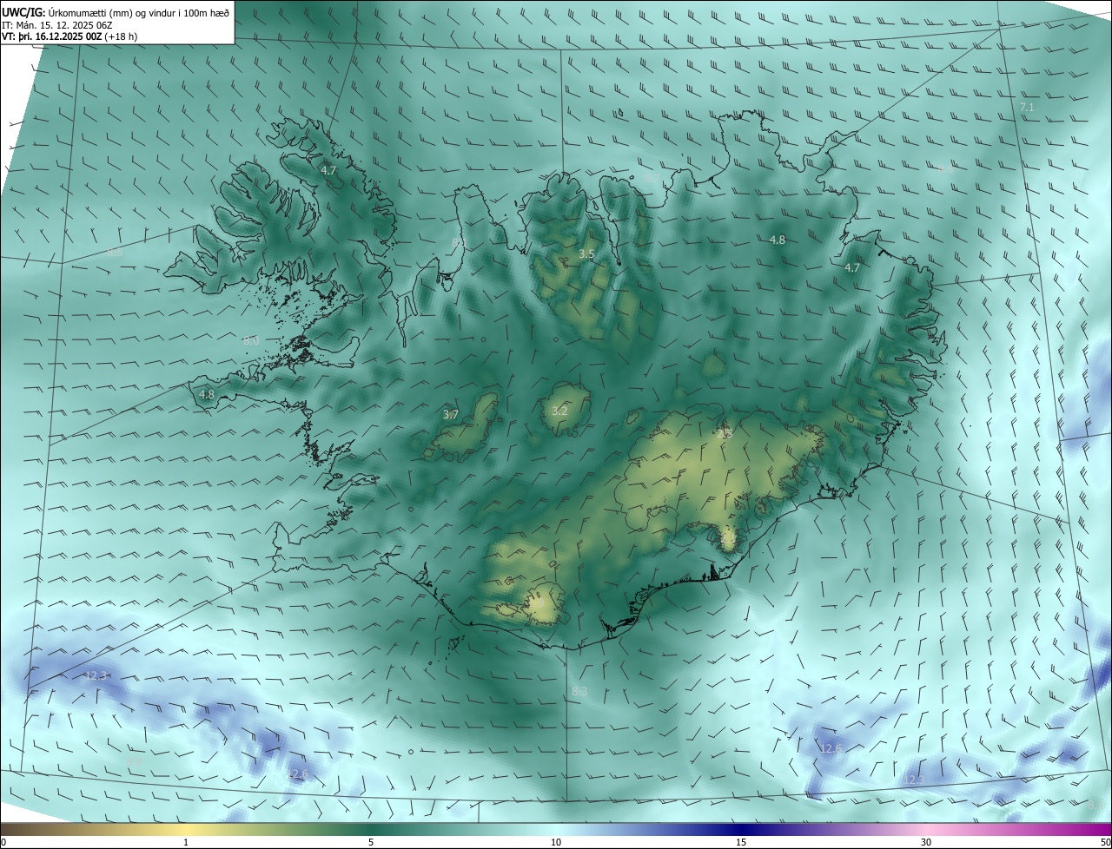1112x849 pixels.
Task: Click the 4.7 value on the Westfjords
Action: pos(328,170)
